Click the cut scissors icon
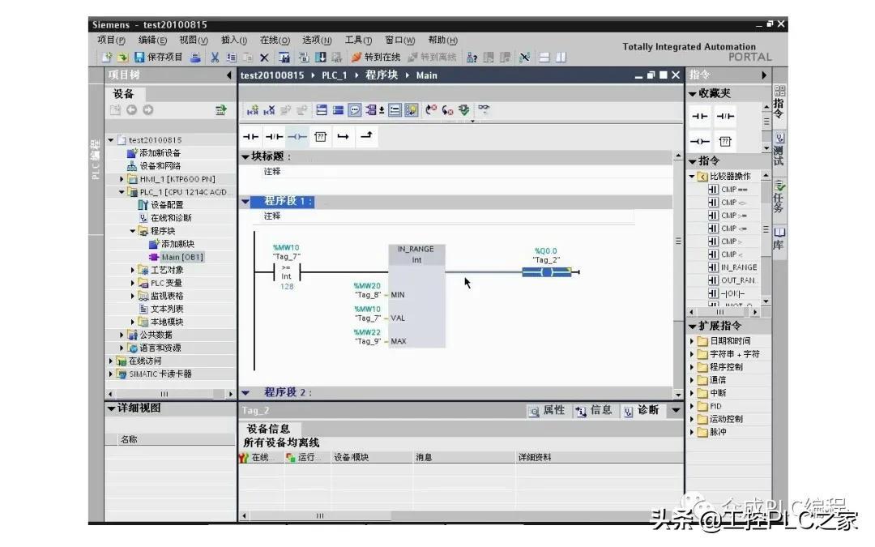 coord(215,57)
